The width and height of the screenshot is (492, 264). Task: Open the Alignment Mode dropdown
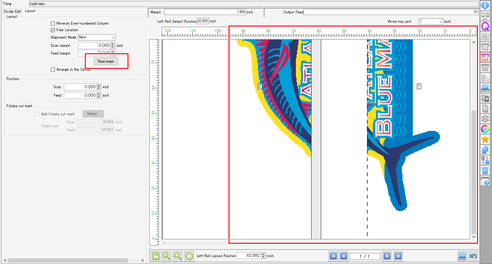click(97, 37)
